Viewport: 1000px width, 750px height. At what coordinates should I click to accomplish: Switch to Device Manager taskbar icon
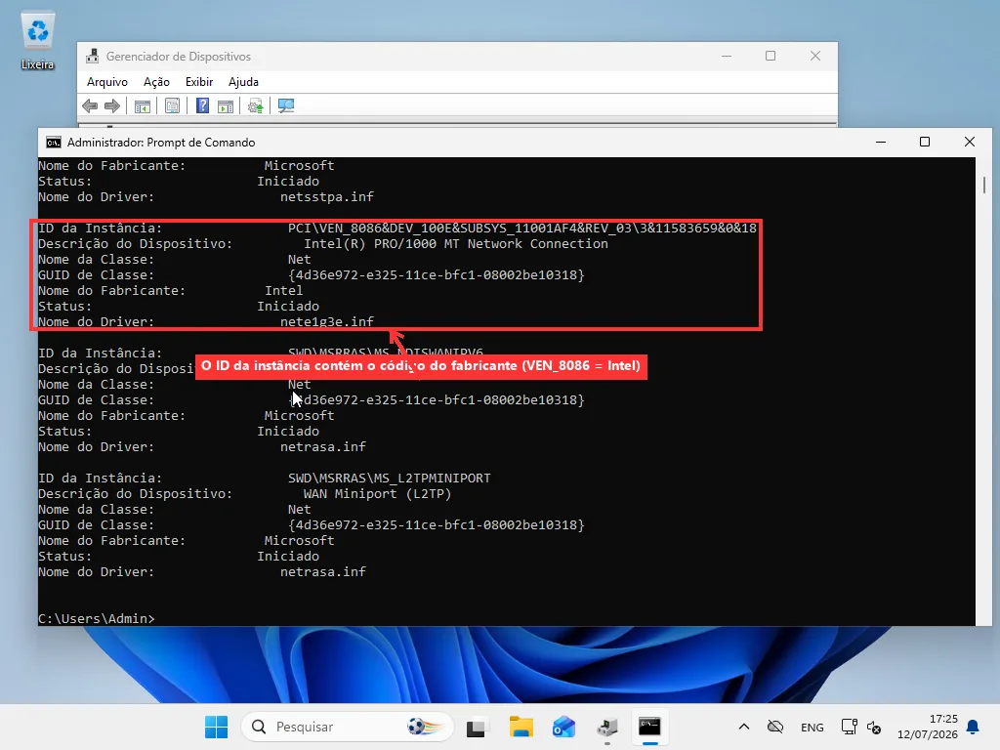[607, 727]
